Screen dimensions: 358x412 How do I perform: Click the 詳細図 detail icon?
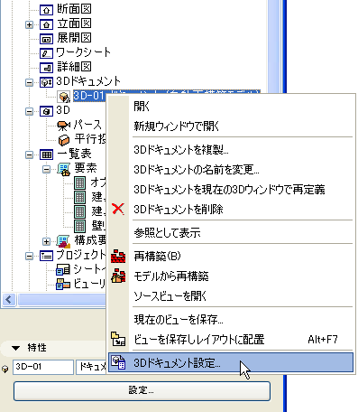(46, 68)
